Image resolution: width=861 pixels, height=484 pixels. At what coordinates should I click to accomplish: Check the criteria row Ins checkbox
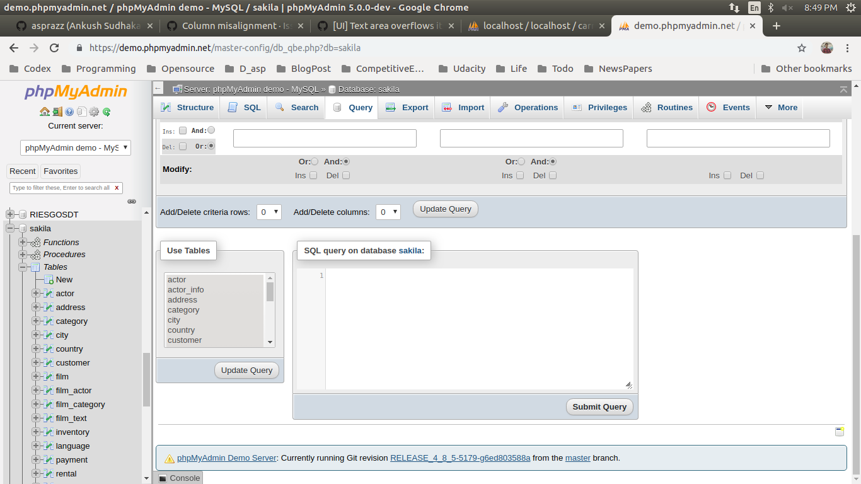(183, 130)
